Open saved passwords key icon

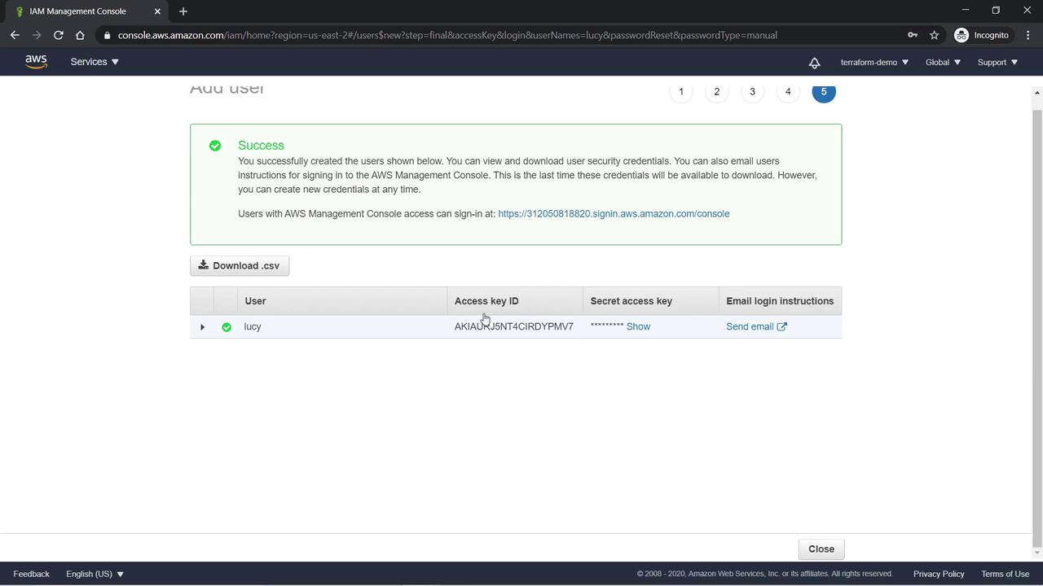[913, 35]
